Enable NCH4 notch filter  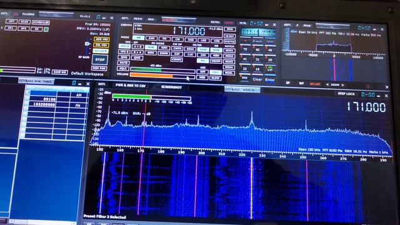[x=229, y=67]
